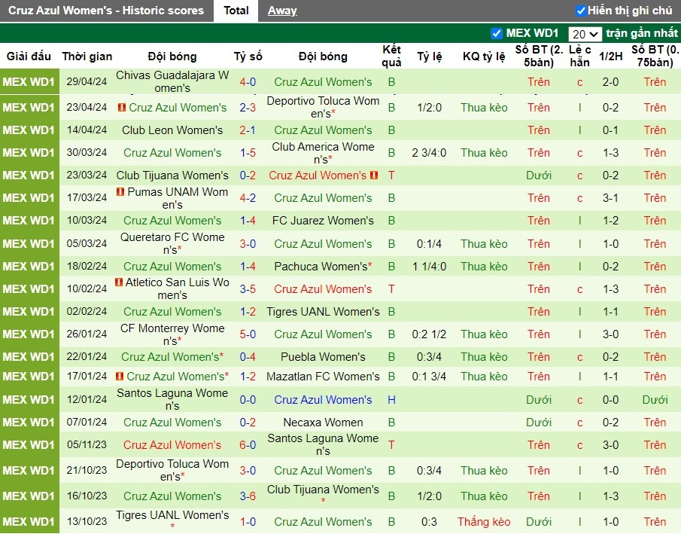Open Tigres UANL Women's on 02/02/24 row
Viewport: 681px width, 534px height.
tap(323, 311)
